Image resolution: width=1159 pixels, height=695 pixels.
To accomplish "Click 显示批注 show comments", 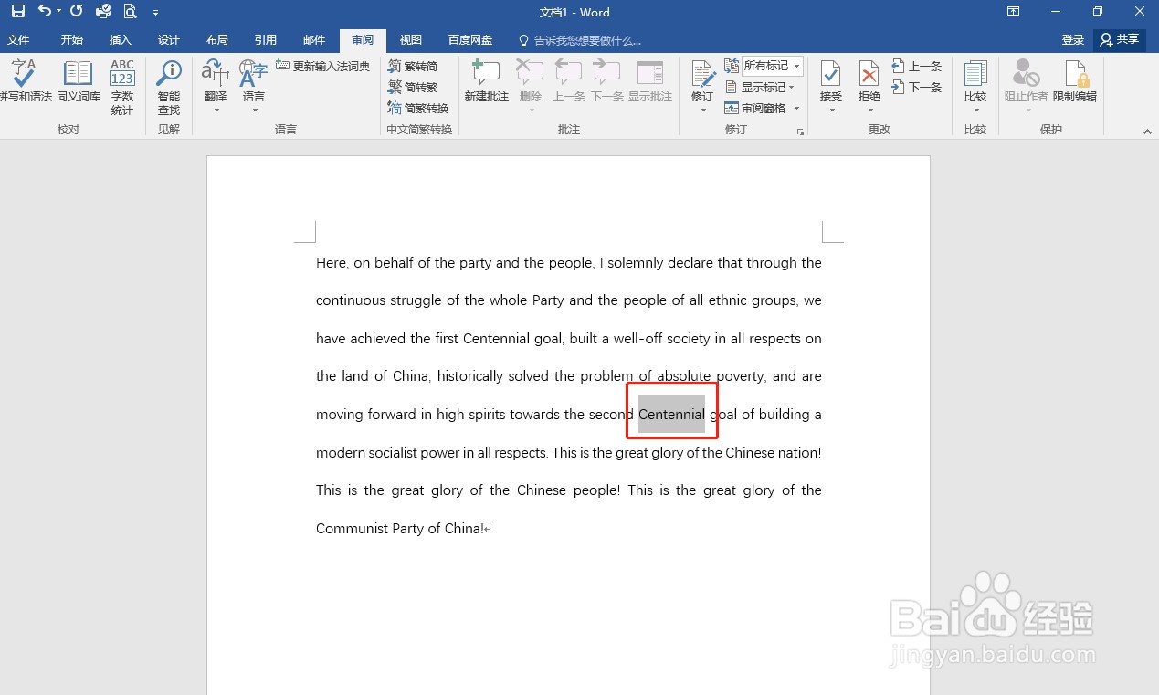I will coord(650,81).
